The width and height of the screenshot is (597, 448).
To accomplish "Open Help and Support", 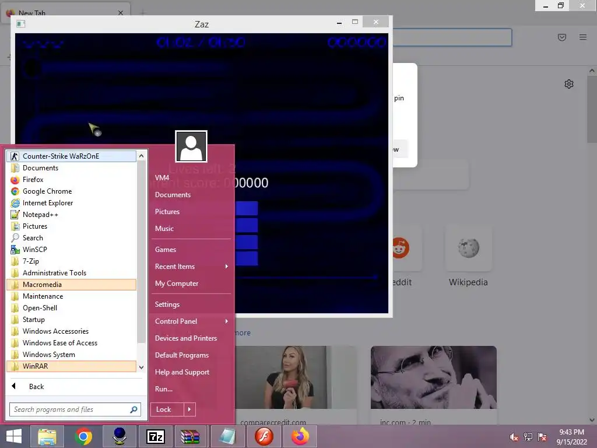I will coord(191,372).
